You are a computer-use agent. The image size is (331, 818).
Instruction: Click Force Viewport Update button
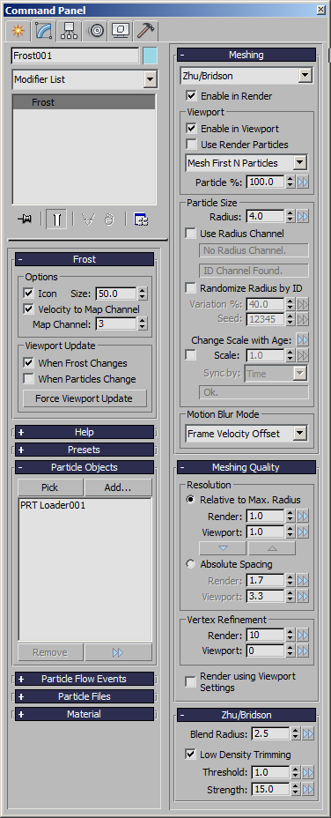(85, 398)
